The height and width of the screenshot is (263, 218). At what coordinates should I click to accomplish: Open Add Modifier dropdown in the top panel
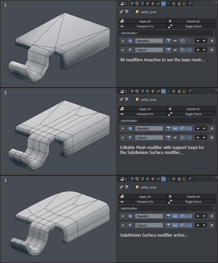point(167,33)
